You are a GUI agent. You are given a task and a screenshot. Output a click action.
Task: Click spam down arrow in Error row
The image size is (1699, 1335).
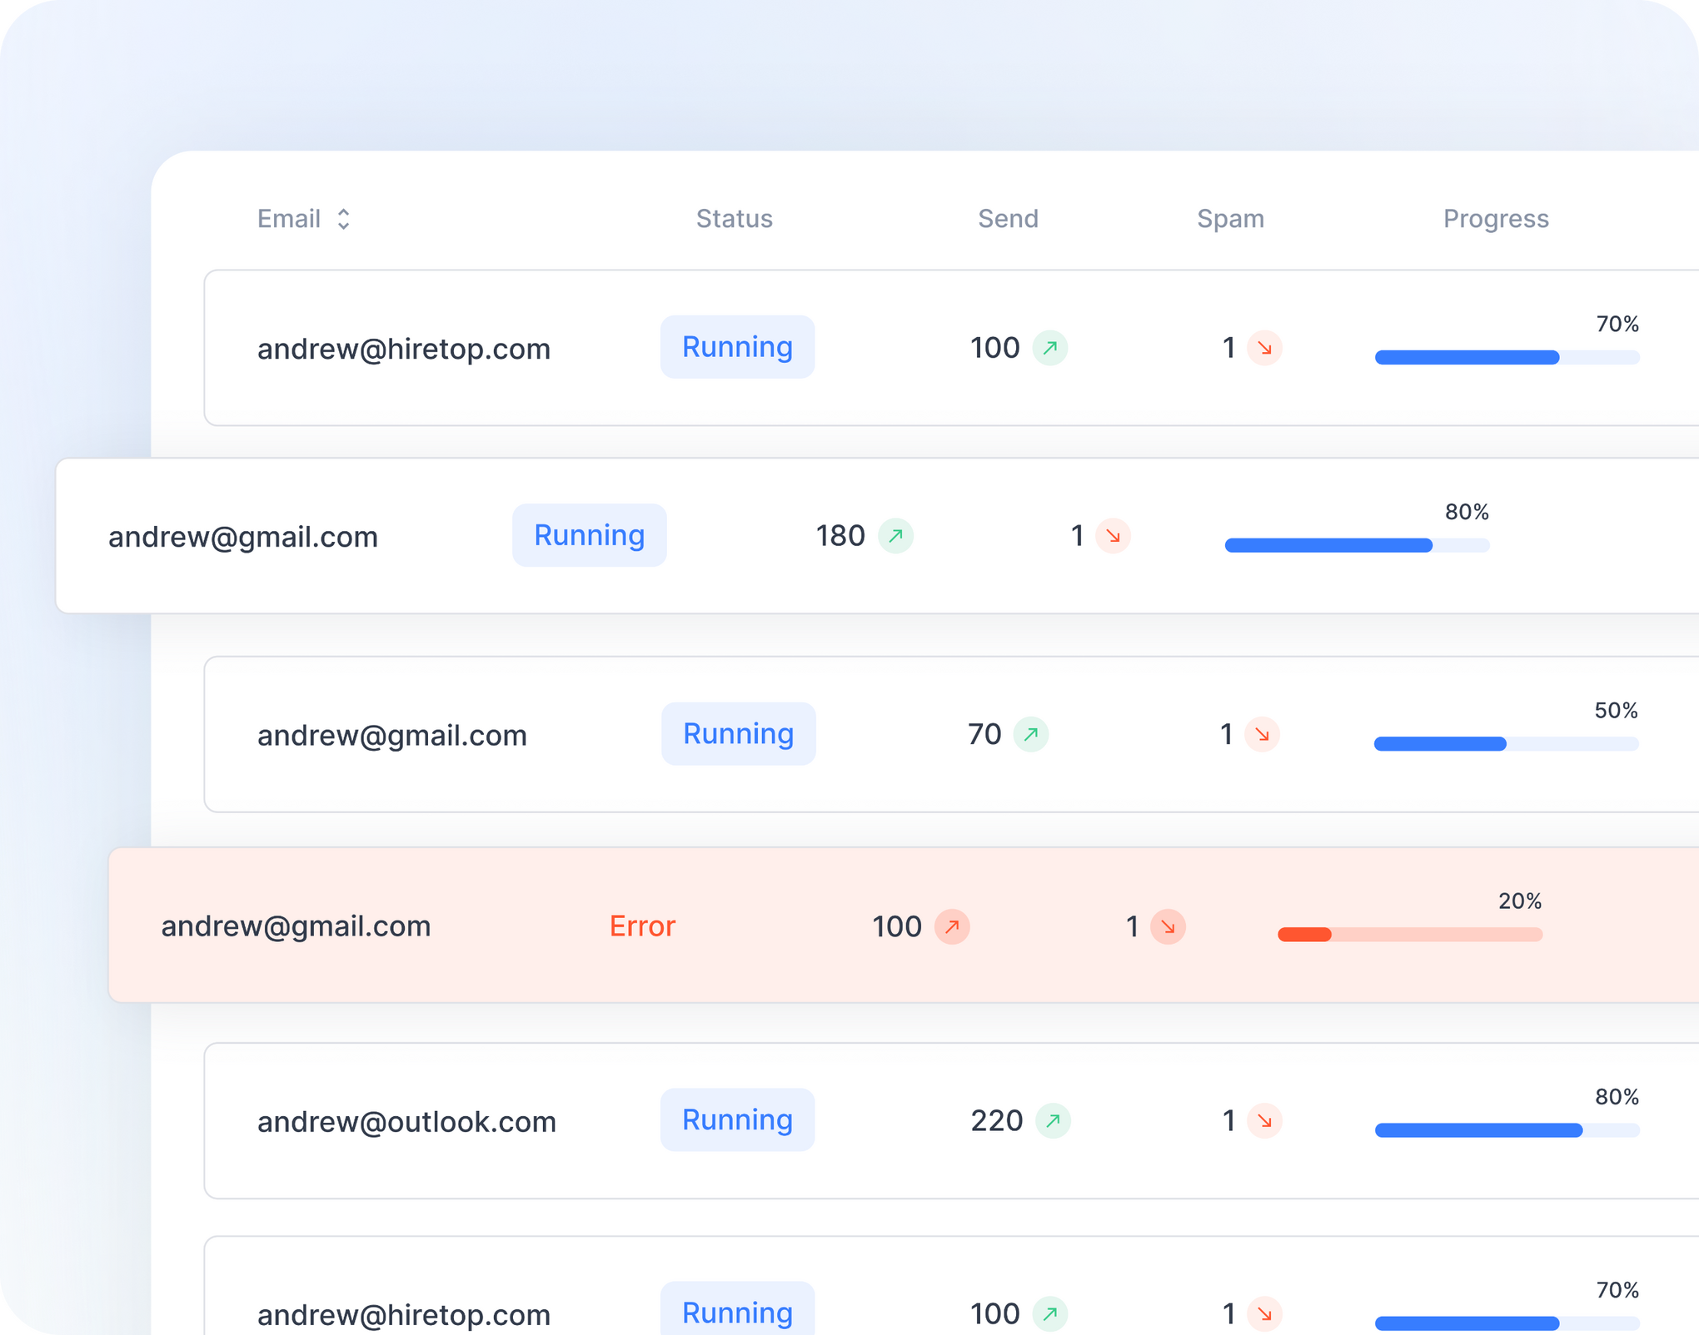click(x=1168, y=926)
